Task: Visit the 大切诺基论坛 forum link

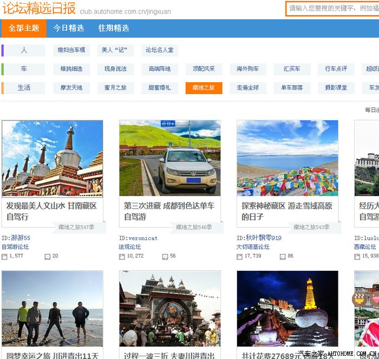Action: [x=253, y=247]
